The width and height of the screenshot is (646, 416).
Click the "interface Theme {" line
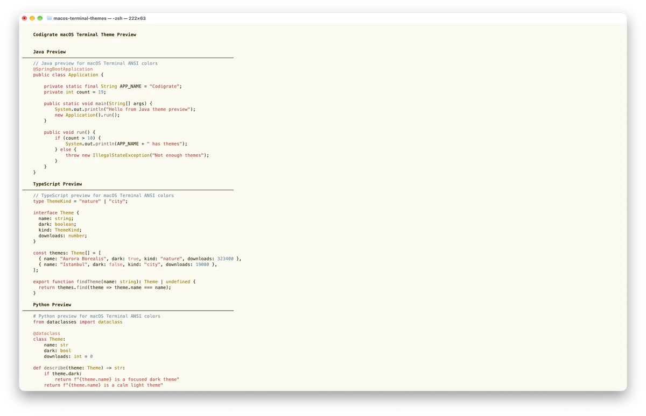pos(56,213)
